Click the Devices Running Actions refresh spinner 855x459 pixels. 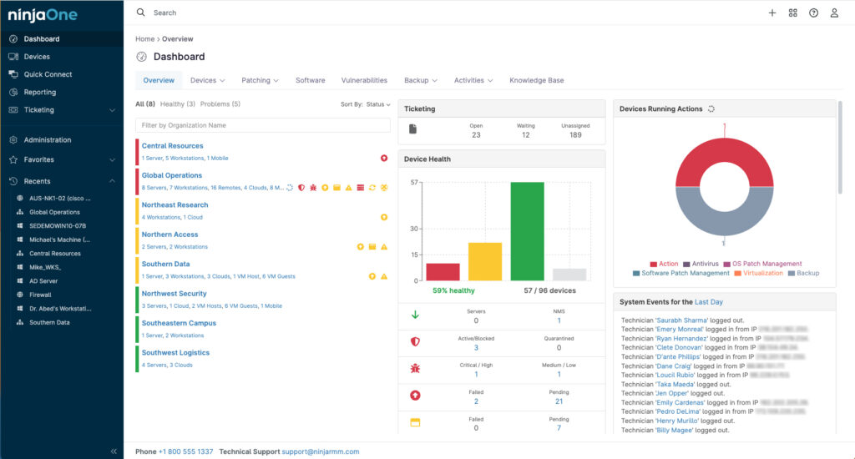tap(711, 109)
